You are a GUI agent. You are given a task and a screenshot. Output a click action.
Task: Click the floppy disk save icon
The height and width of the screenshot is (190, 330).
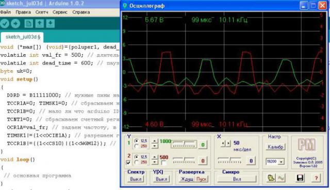tap(300, 178)
